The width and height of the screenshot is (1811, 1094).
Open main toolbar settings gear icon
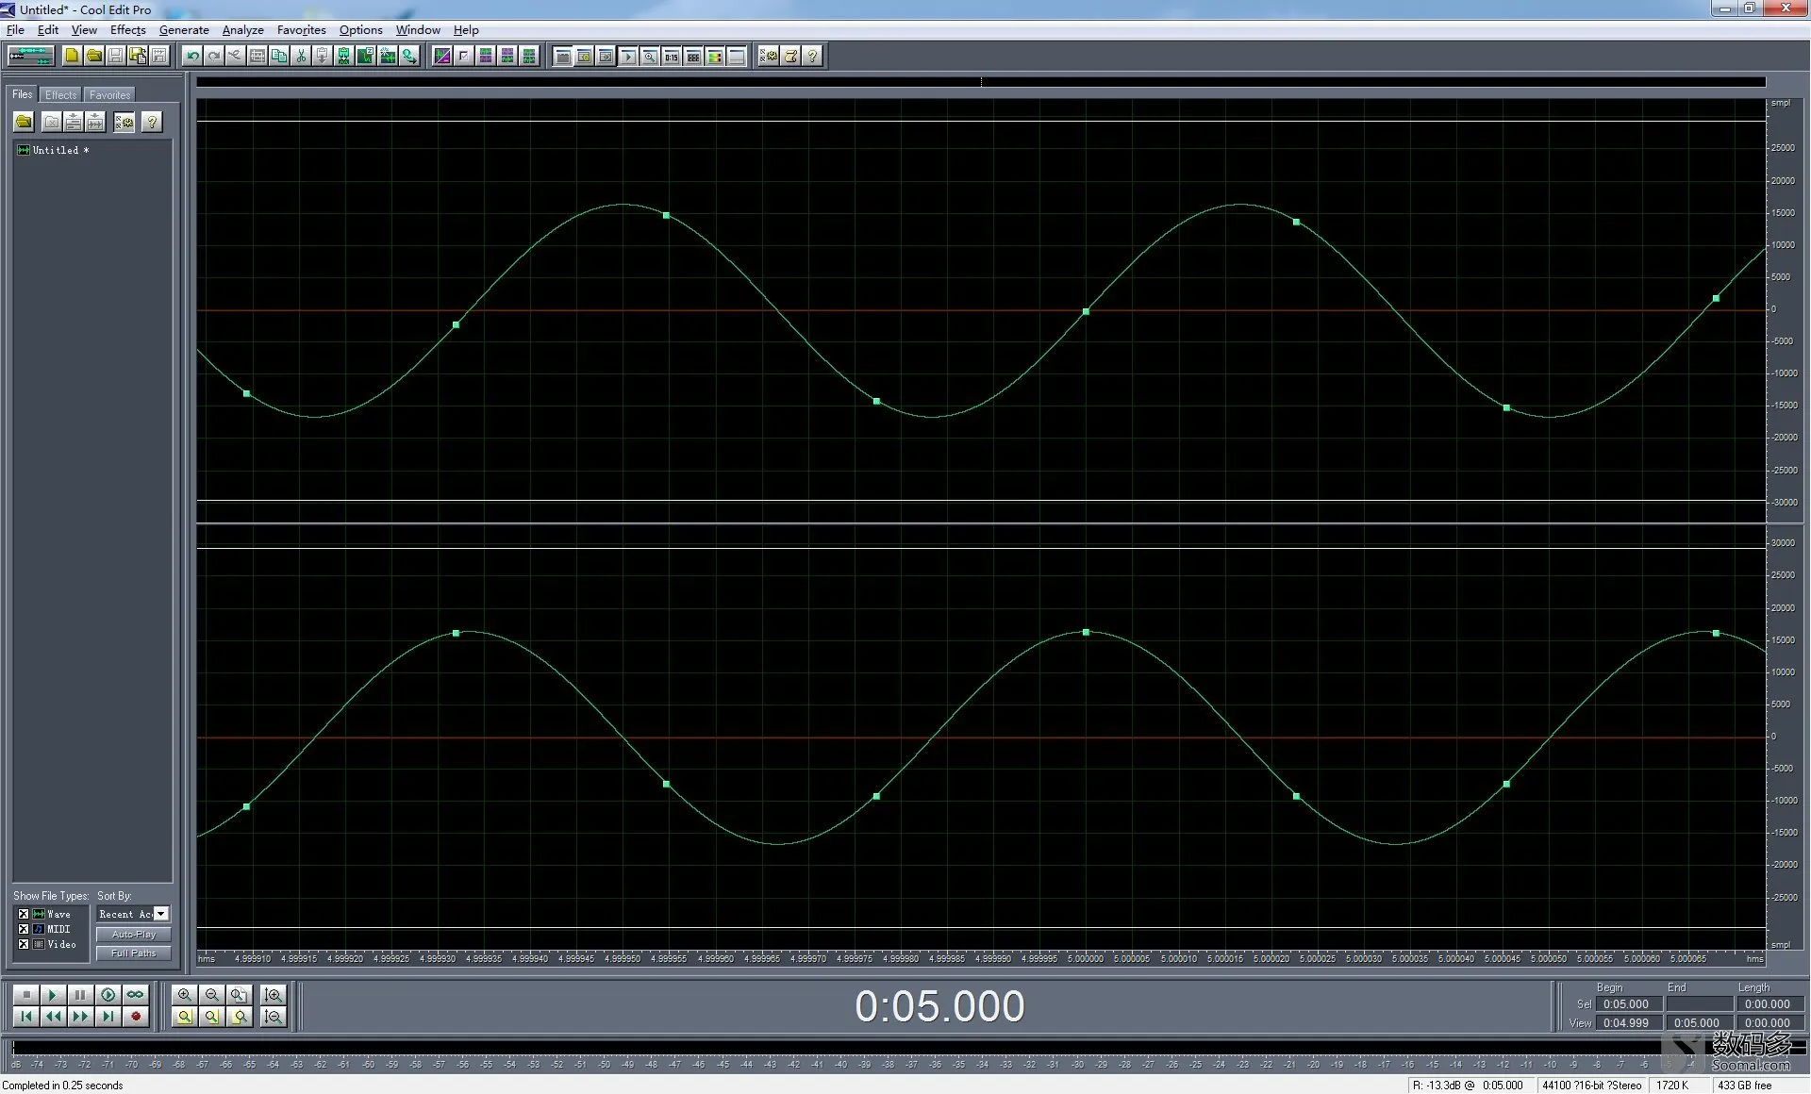click(769, 56)
